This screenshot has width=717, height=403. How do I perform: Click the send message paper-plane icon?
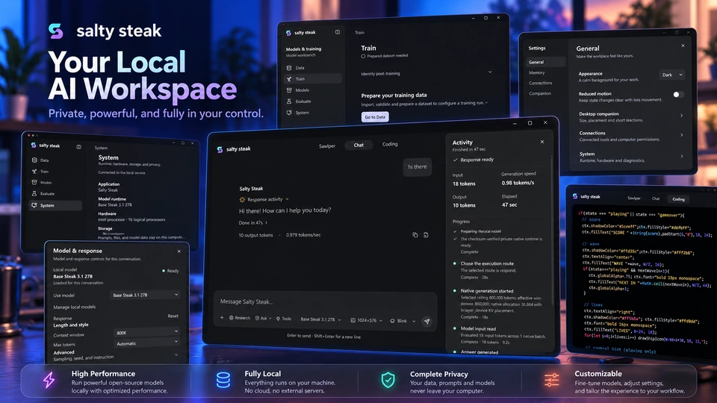(426, 321)
